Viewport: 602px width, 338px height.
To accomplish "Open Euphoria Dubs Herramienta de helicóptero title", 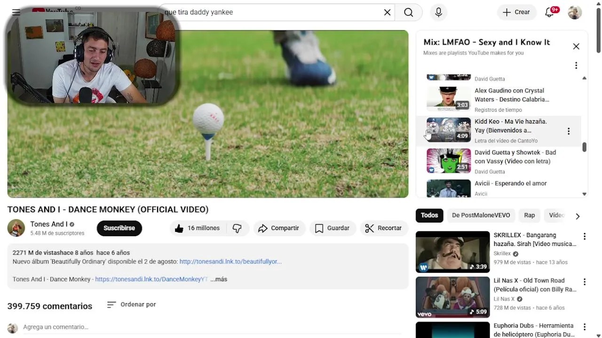I will point(534,330).
